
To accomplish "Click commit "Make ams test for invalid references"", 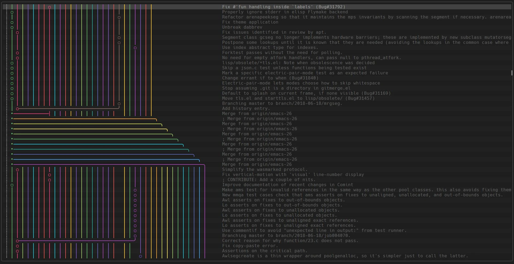I will 366,190.
